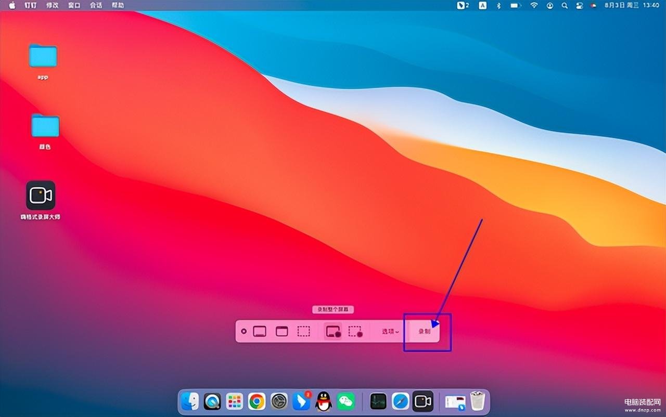This screenshot has height=417, width=666.
Task: Open the 窗口 menu in menu bar
Action: coord(74,5)
